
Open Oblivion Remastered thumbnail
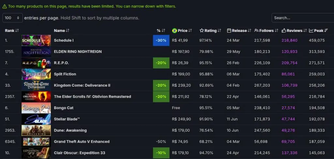pyautogui.click(x=36, y=97)
